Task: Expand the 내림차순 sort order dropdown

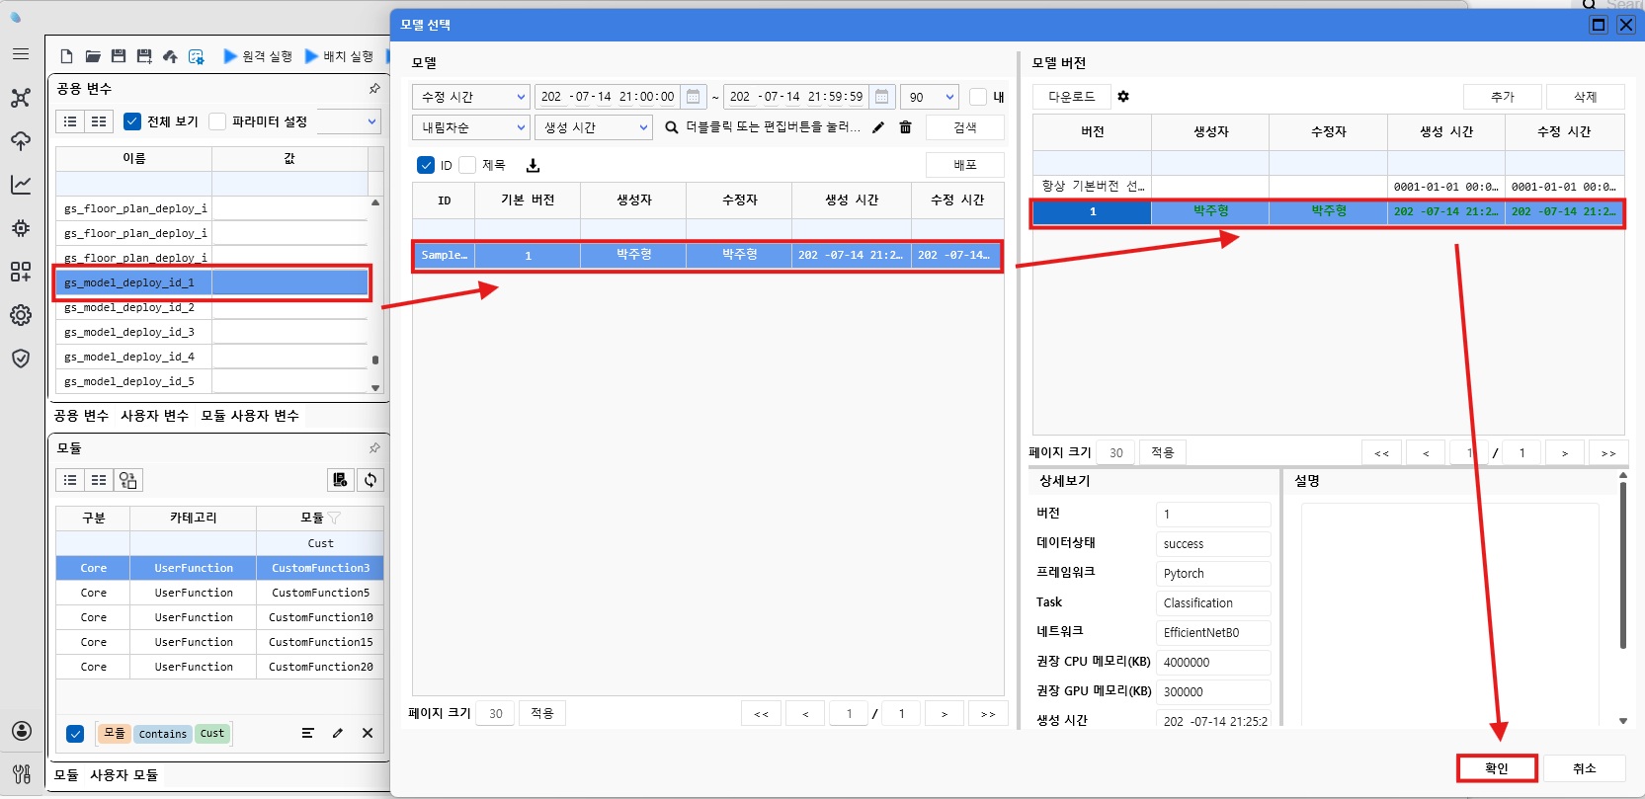Action: click(471, 127)
